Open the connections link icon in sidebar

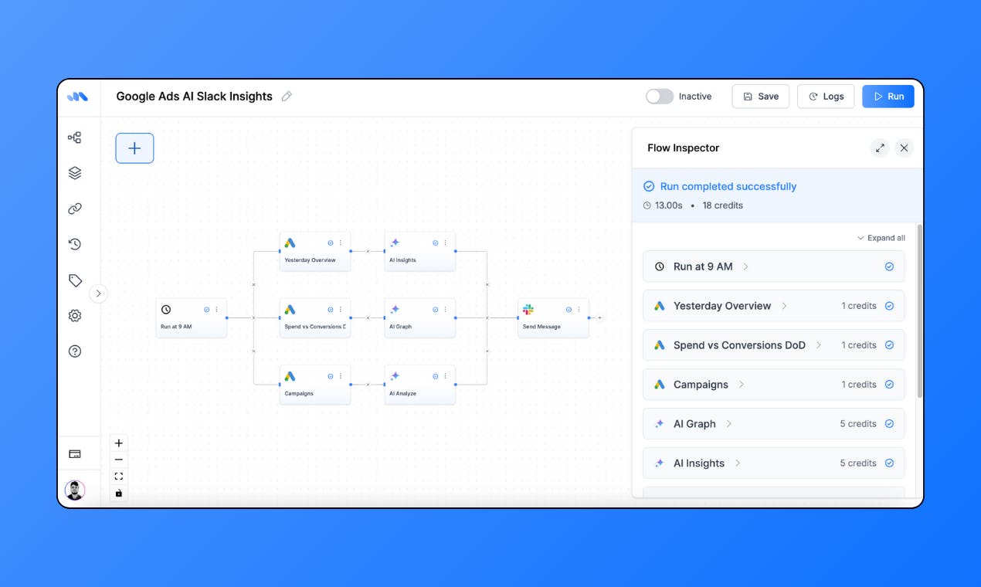[75, 209]
